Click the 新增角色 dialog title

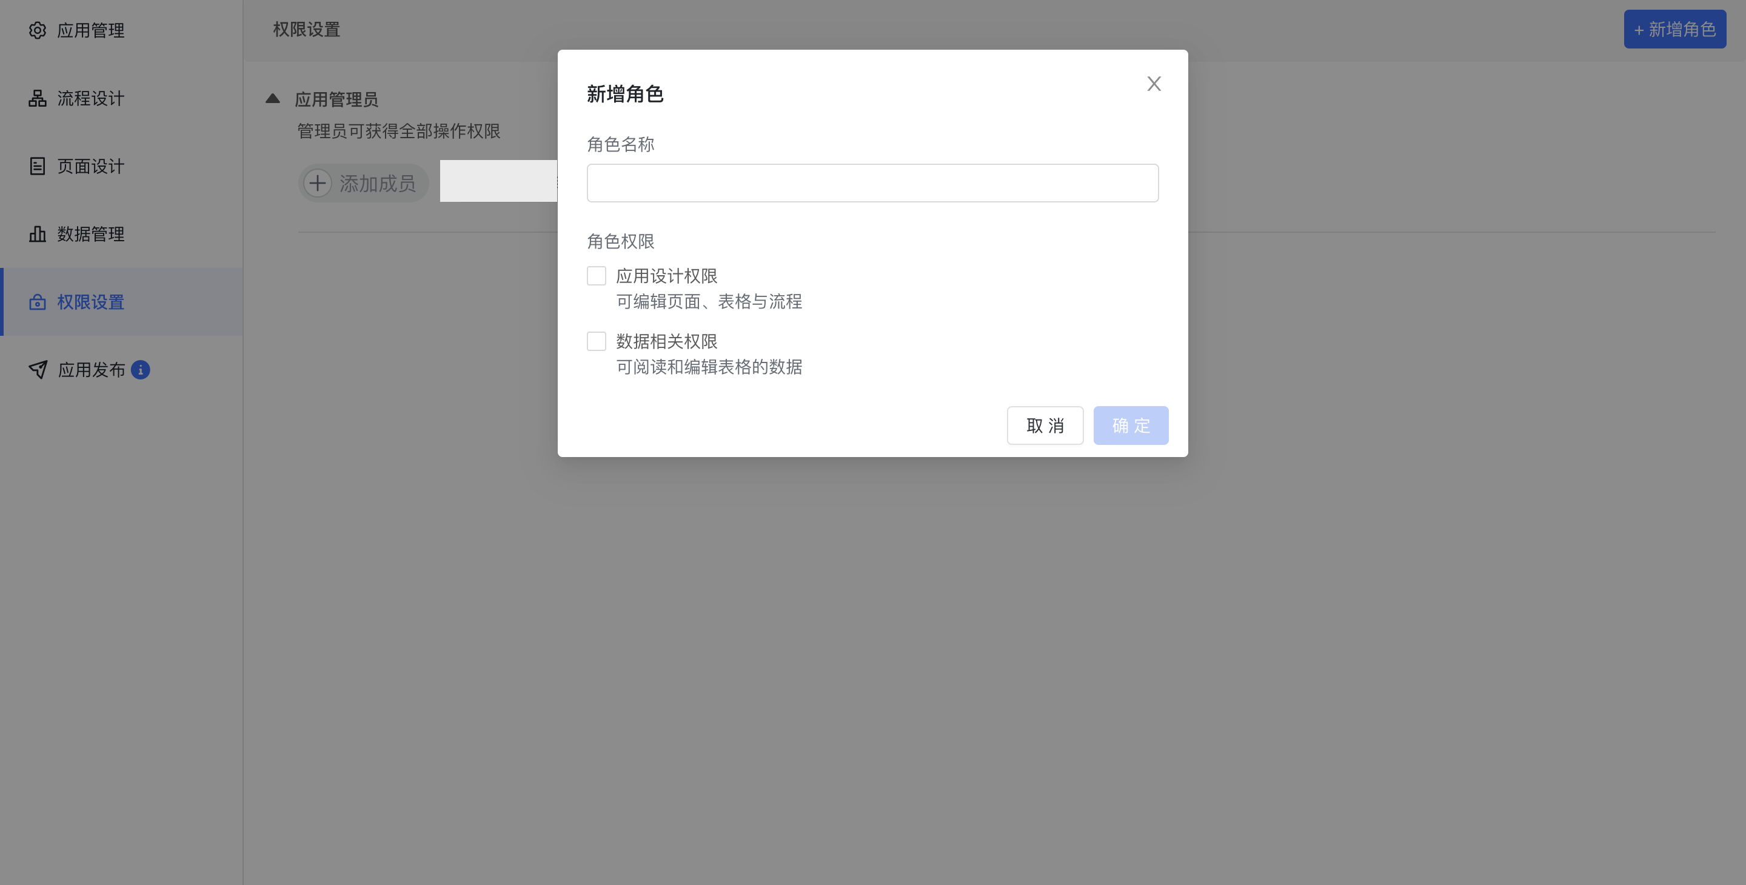coord(625,93)
